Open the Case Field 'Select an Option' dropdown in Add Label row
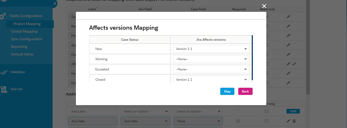 click(198, 111)
